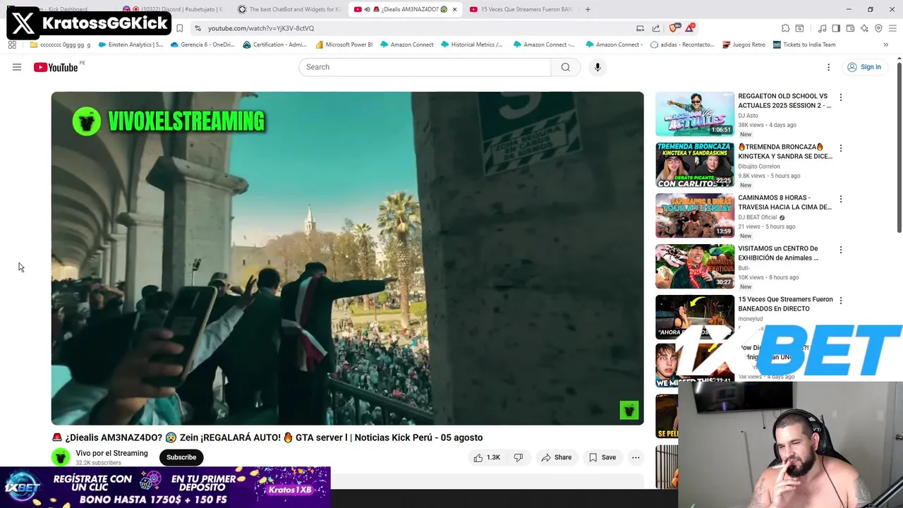The image size is (903, 508).
Task: Open the Vivo por el Streaming channel avatar
Action: [x=61, y=457]
